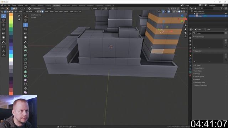Open the Material properties tab
The height and width of the screenshot is (128, 228).
(x=190, y=75)
